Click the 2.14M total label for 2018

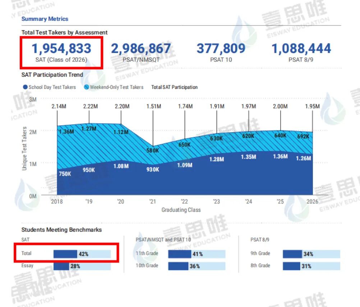click(59, 106)
